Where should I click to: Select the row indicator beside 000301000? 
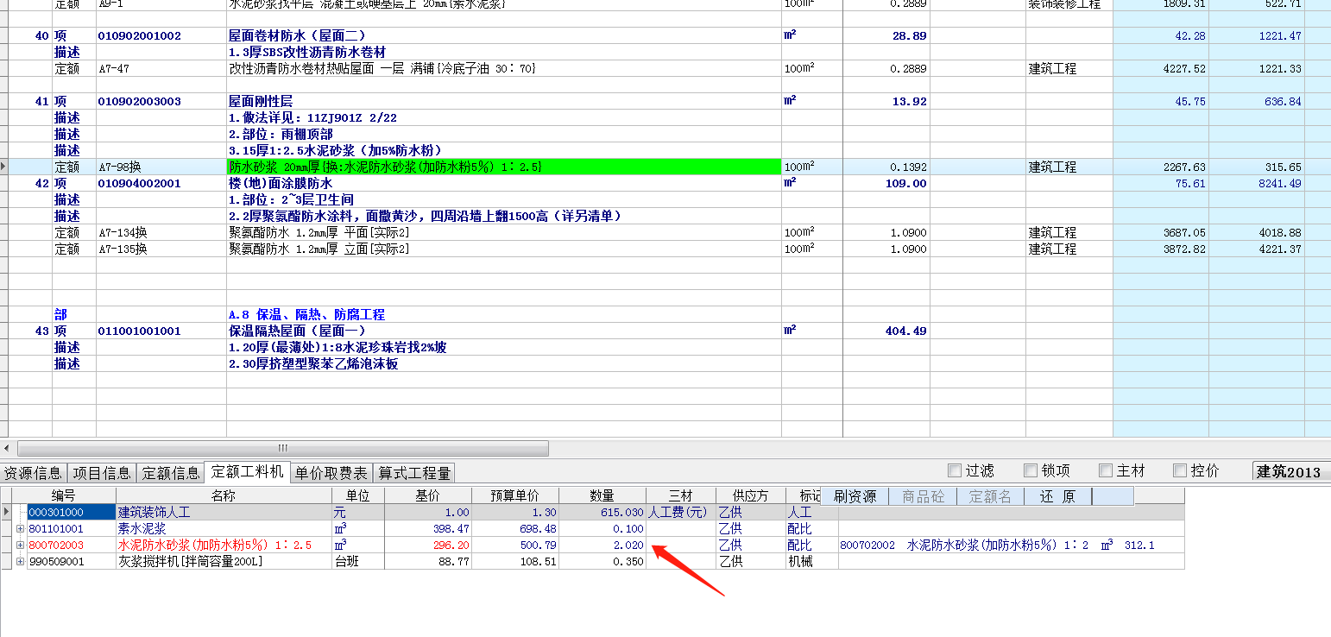click(x=7, y=512)
